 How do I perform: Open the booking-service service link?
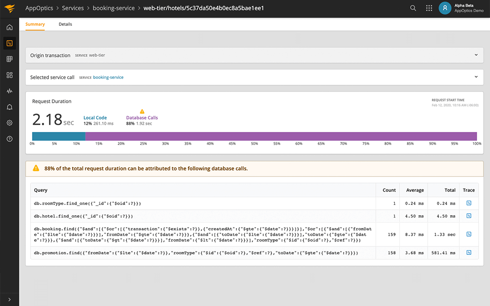pos(108,77)
